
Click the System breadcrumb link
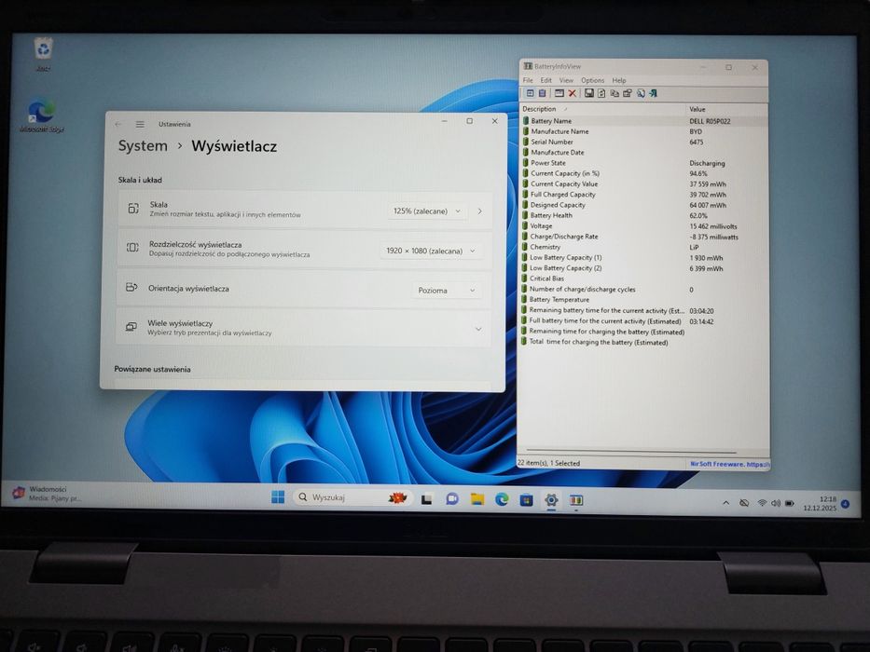pyautogui.click(x=143, y=146)
